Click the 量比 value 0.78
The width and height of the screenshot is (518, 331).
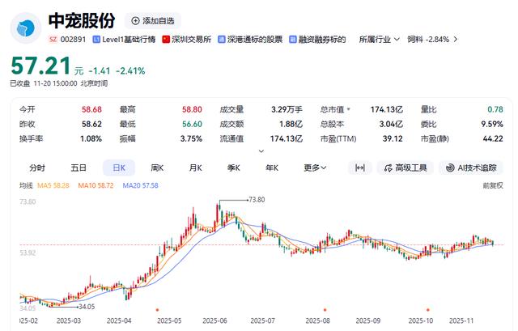[495, 109]
